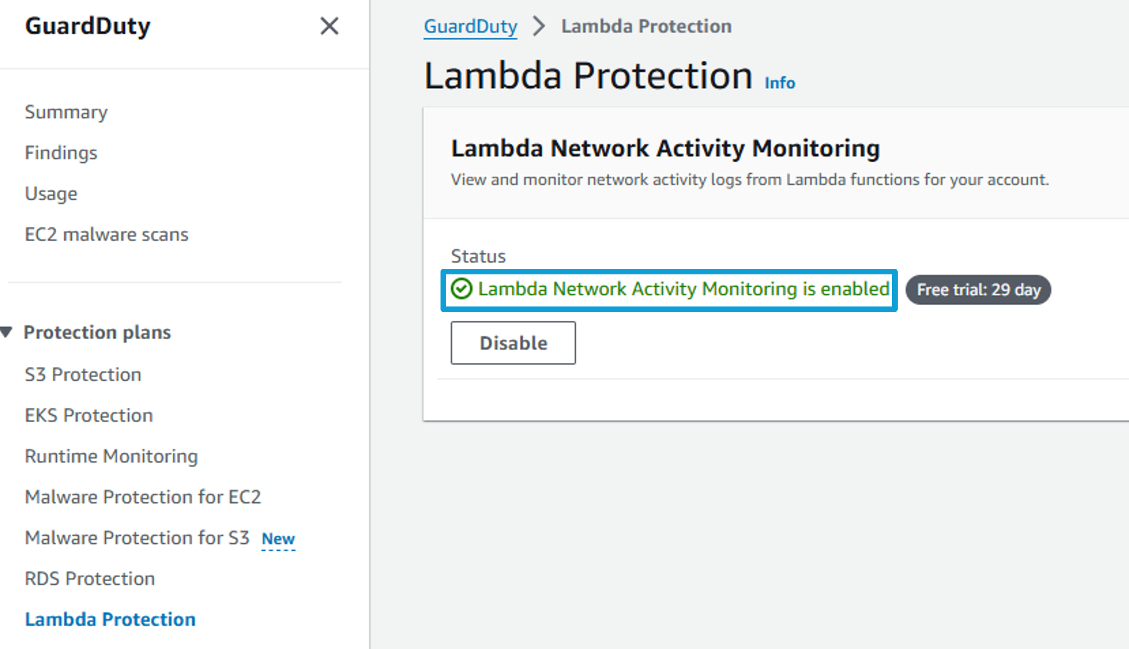Open EC2 malware scans
Viewport: 1129px width, 649px height.
[107, 234]
